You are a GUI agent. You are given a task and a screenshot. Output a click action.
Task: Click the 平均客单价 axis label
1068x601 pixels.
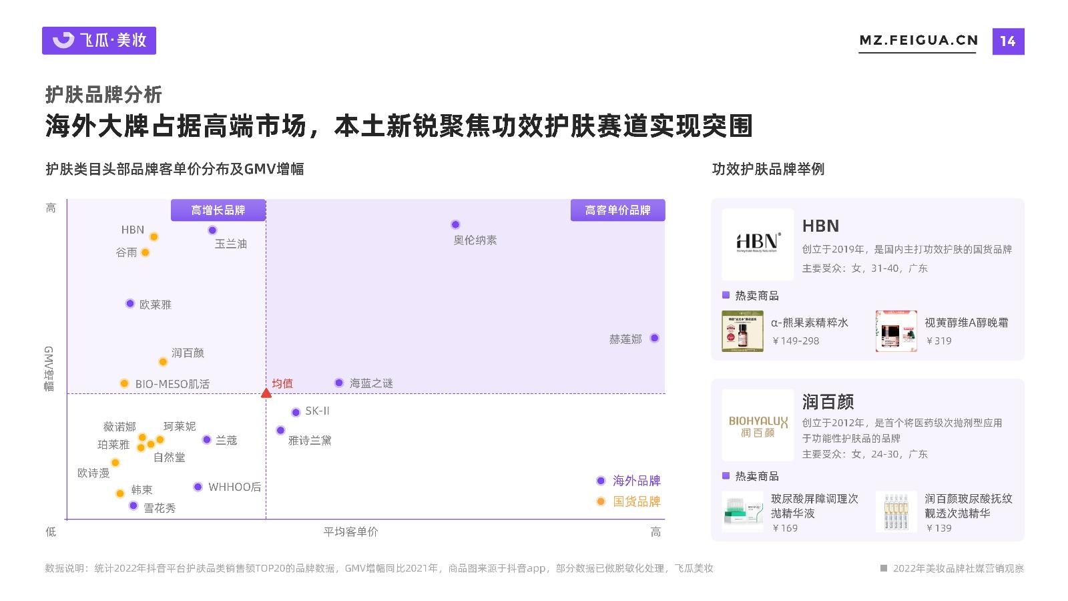[350, 532]
